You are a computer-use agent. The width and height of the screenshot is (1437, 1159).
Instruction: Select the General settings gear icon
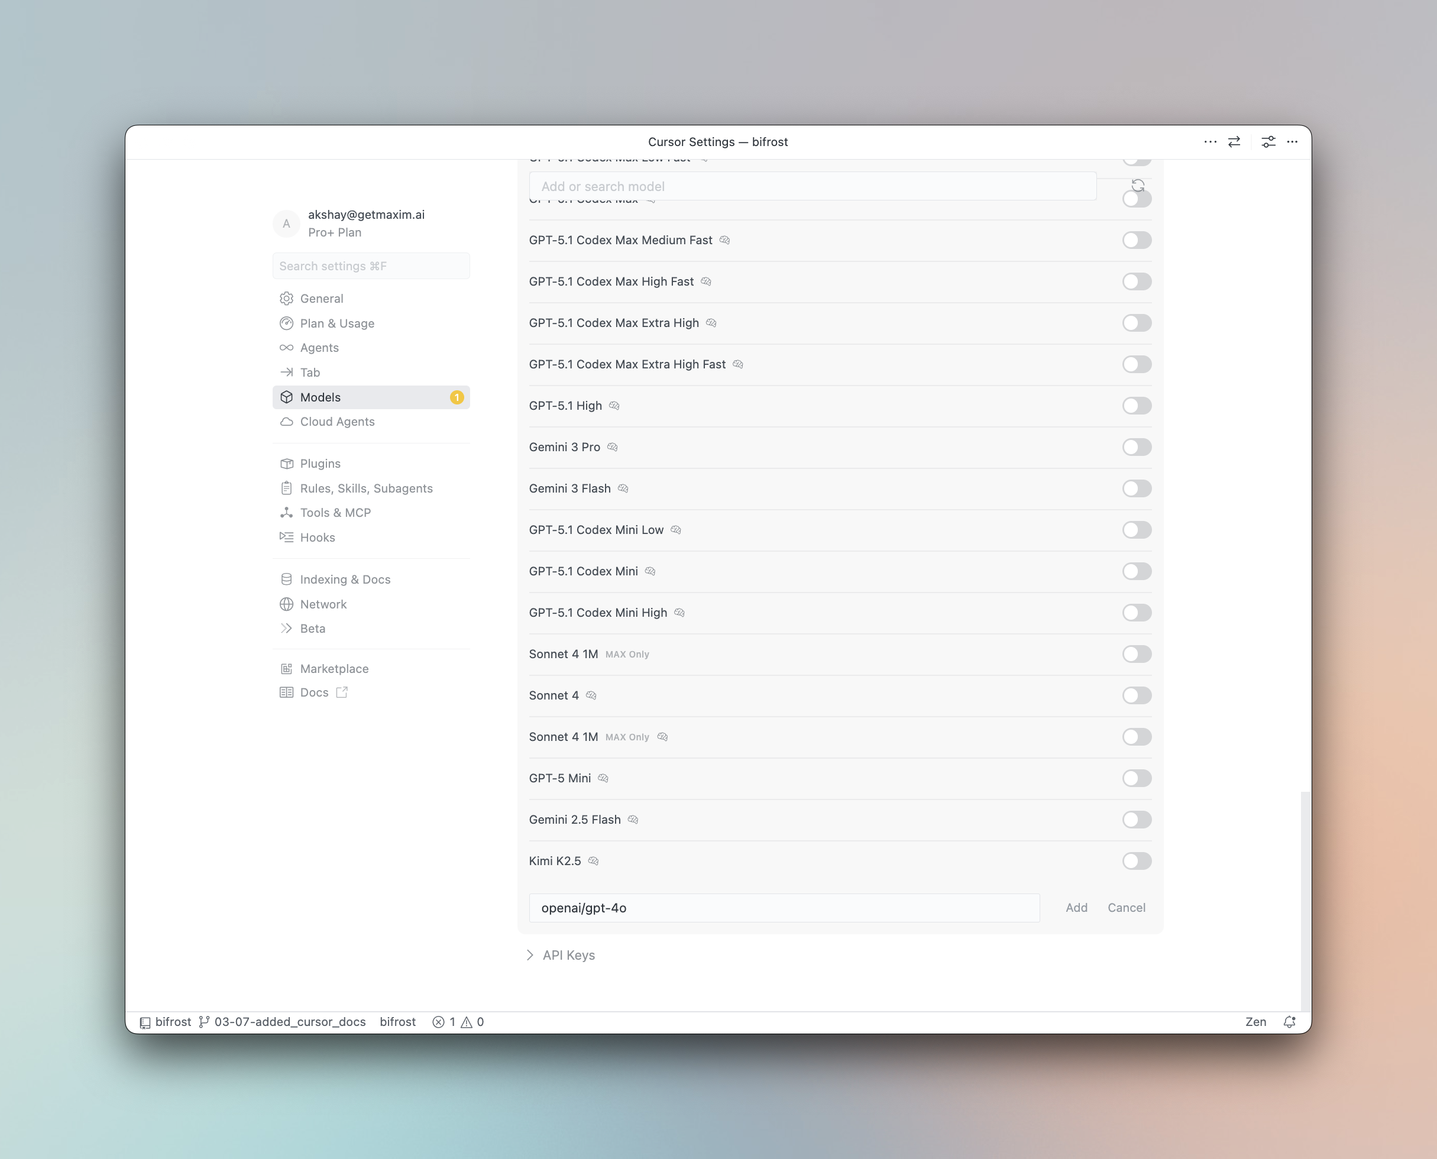286,299
